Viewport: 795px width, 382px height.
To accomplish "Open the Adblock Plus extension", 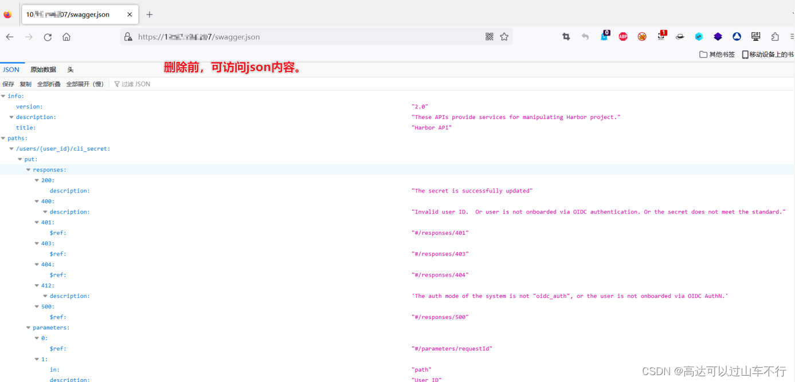I will pos(623,37).
